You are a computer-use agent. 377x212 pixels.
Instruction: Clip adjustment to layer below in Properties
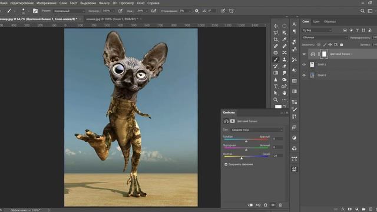coord(250,205)
